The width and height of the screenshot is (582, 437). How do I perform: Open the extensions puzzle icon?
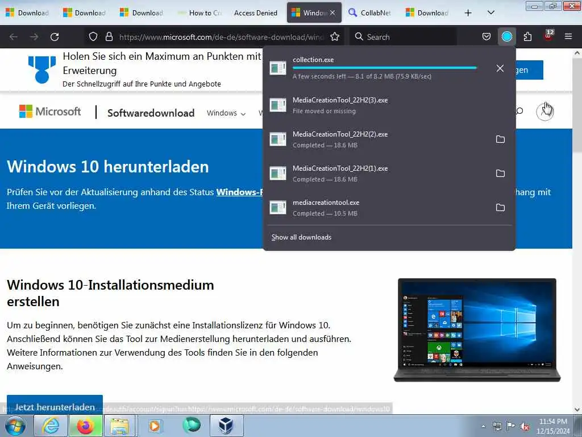[527, 37]
